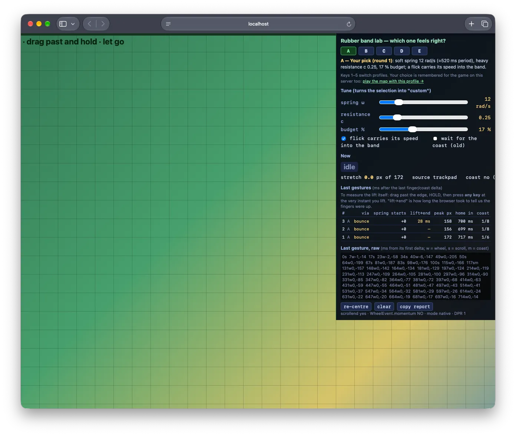Viewport: 516px width, 436px height.
Task: Click the '17 %' budget value
Action: [x=484, y=130]
